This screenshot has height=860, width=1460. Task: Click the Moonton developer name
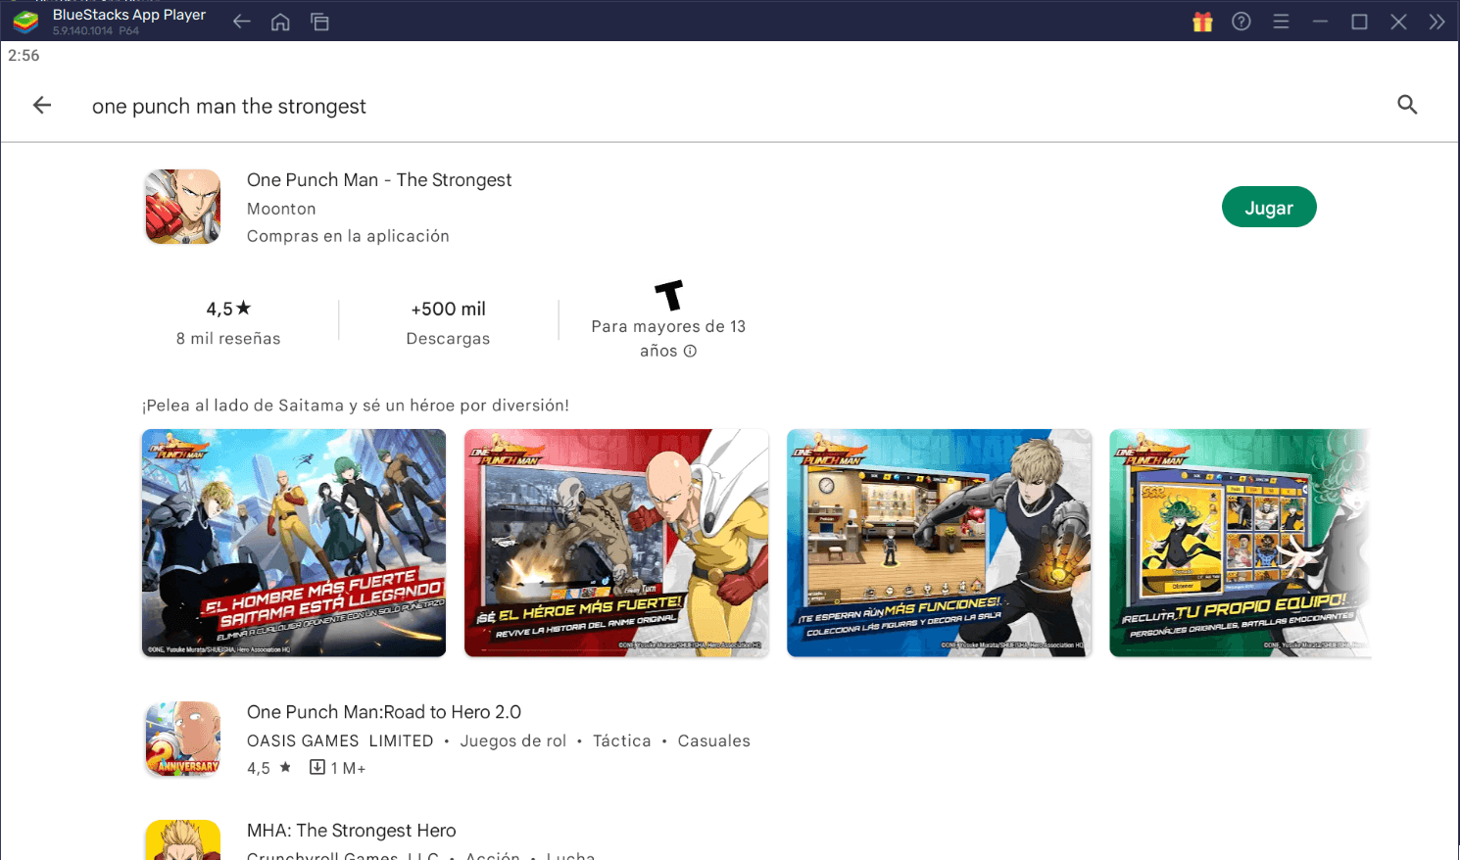click(x=281, y=209)
